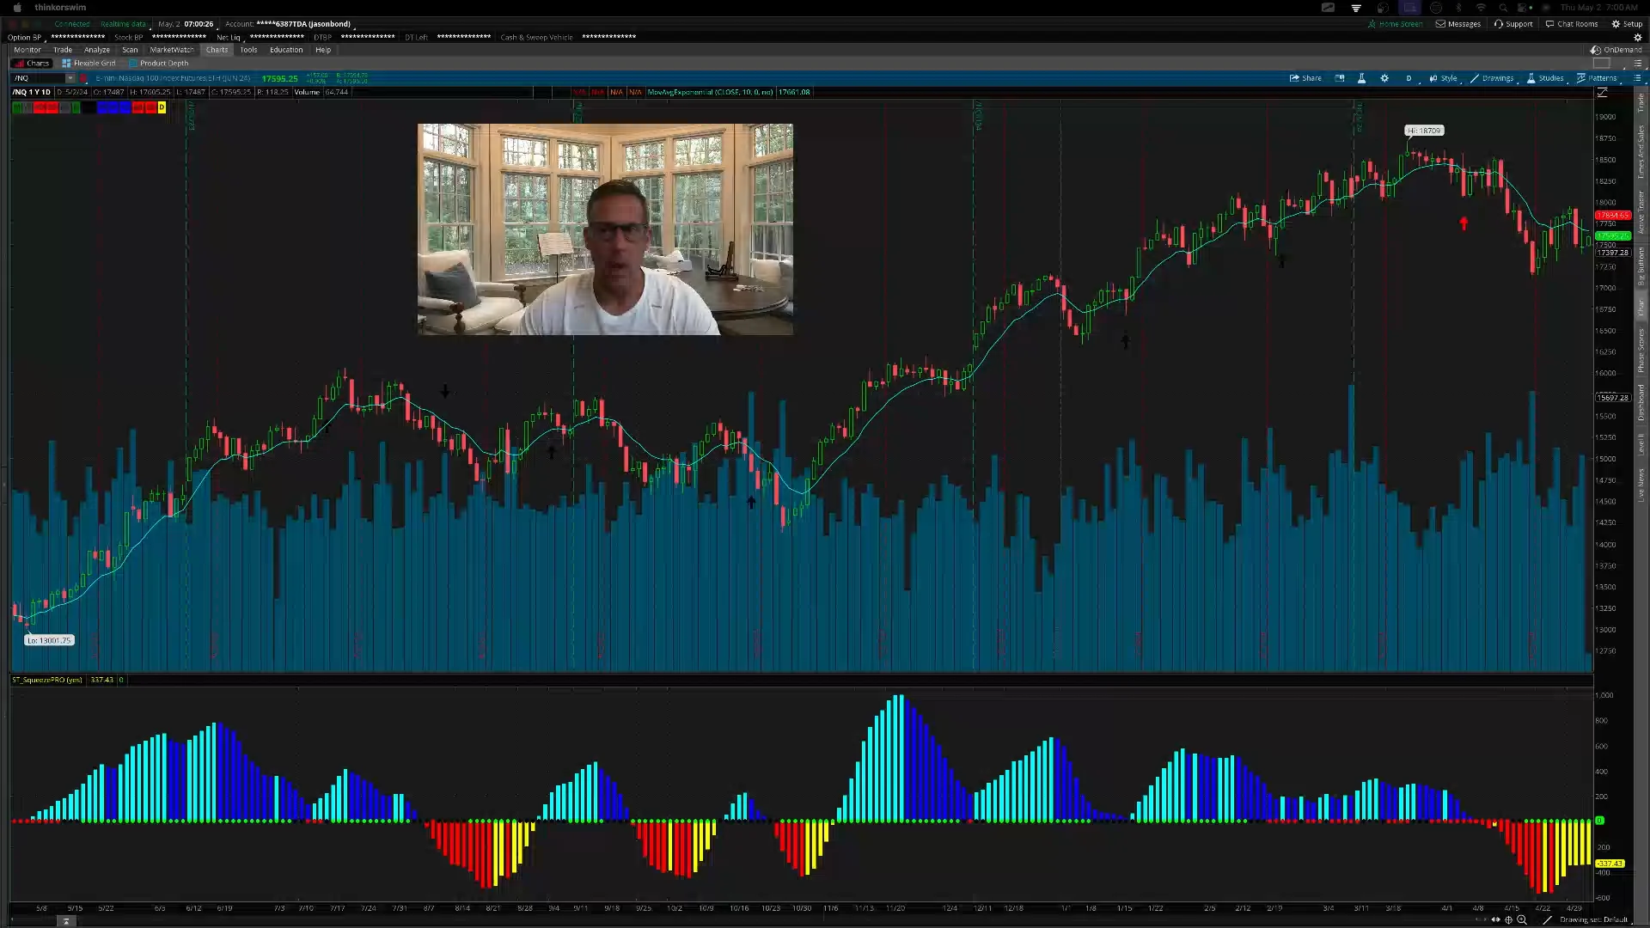Open the Flexible Grid layout
1650x928 pixels.
(x=89, y=63)
